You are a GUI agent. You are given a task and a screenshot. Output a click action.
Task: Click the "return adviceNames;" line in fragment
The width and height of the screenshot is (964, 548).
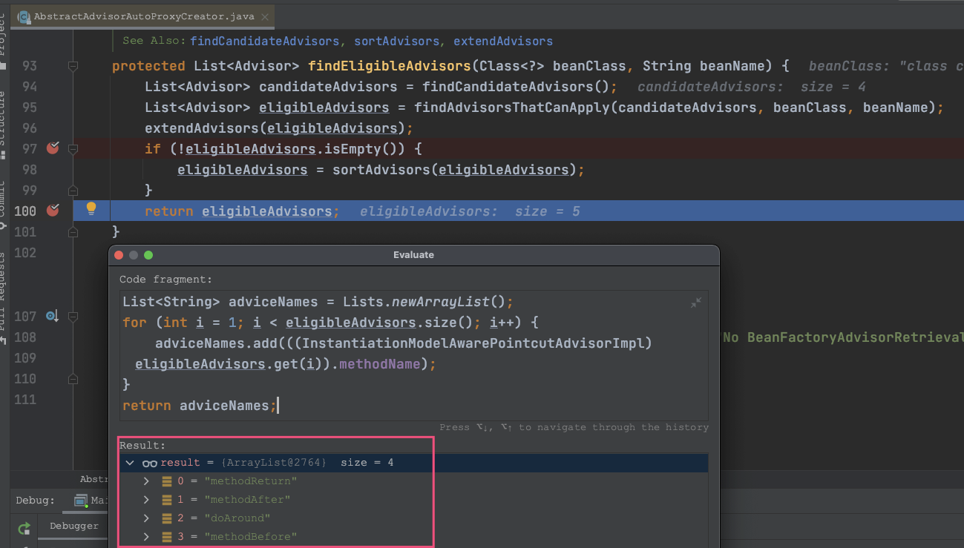click(x=200, y=406)
